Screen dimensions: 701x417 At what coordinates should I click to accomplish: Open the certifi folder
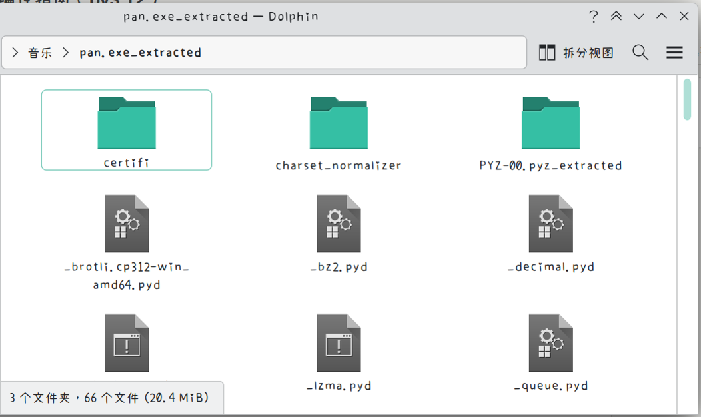click(x=126, y=124)
